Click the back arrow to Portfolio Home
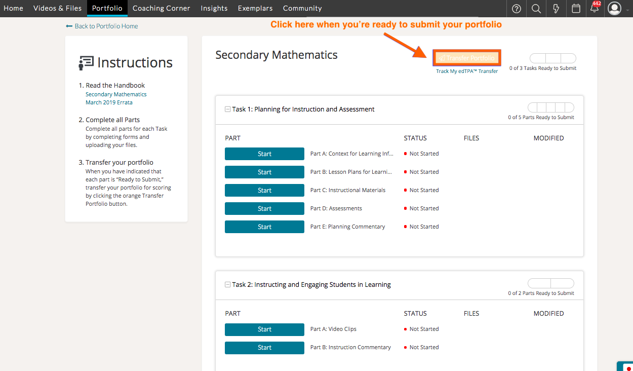The image size is (633, 371). point(69,26)
